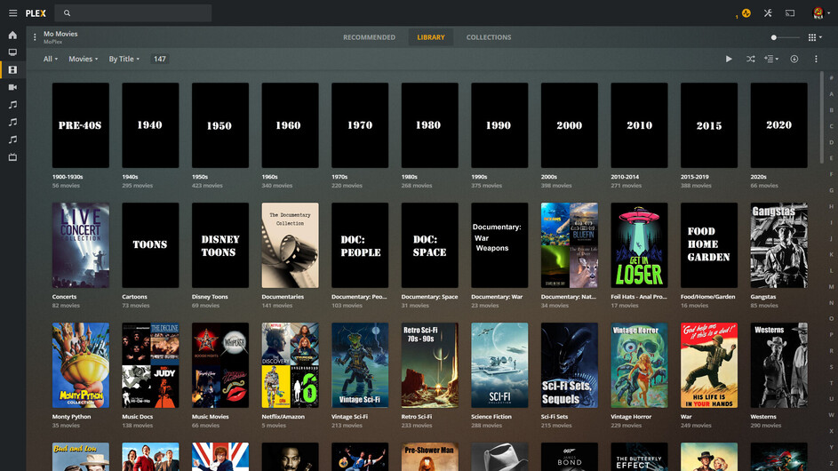This screenshot has width=838, height=471.
Task: Open the Monty Python collection poster
Action: [81, 365]
